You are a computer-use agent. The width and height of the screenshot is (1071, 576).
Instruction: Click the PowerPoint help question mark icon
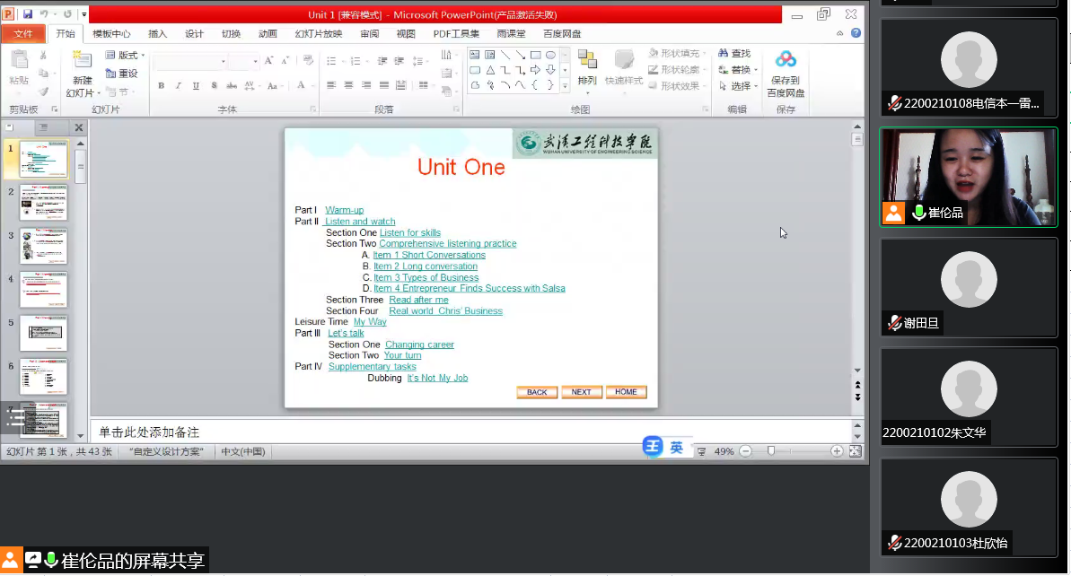(x=856, y=33)
